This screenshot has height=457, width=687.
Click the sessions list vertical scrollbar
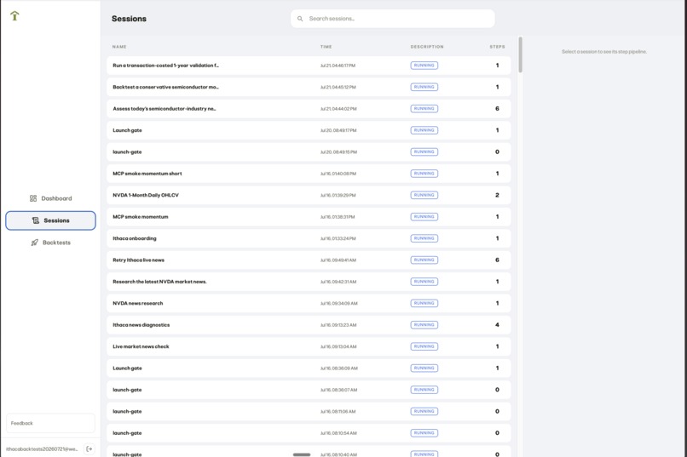521,54
